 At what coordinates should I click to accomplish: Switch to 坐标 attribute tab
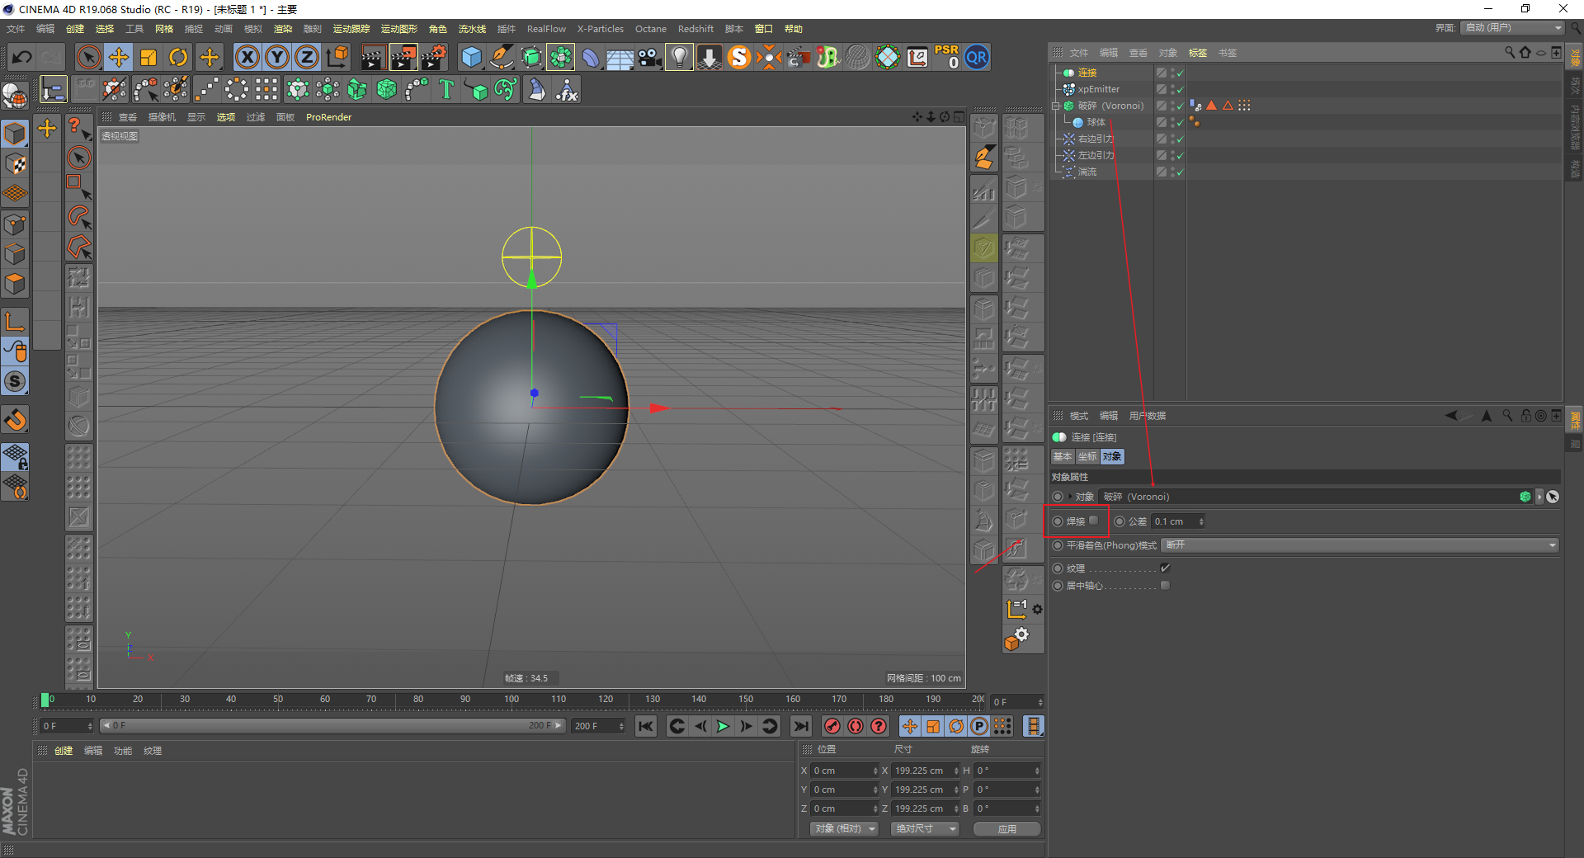(x=1087, y=456)
